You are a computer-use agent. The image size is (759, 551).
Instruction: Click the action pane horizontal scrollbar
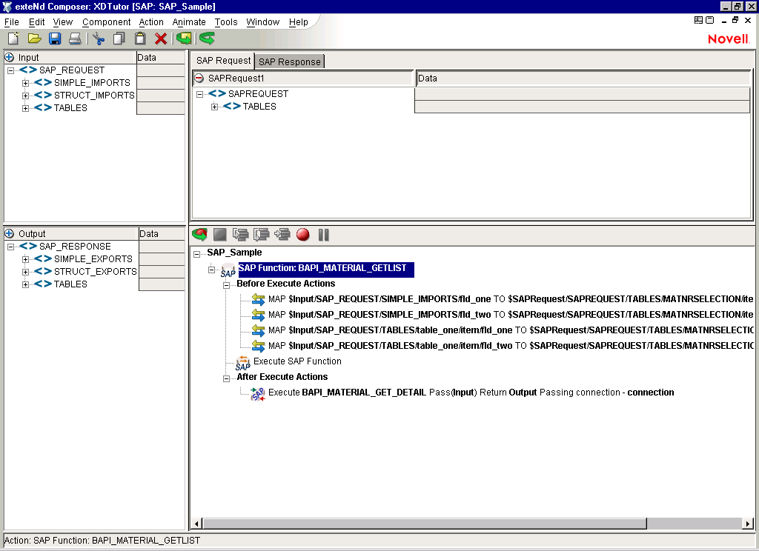click(x=424, y=524)
